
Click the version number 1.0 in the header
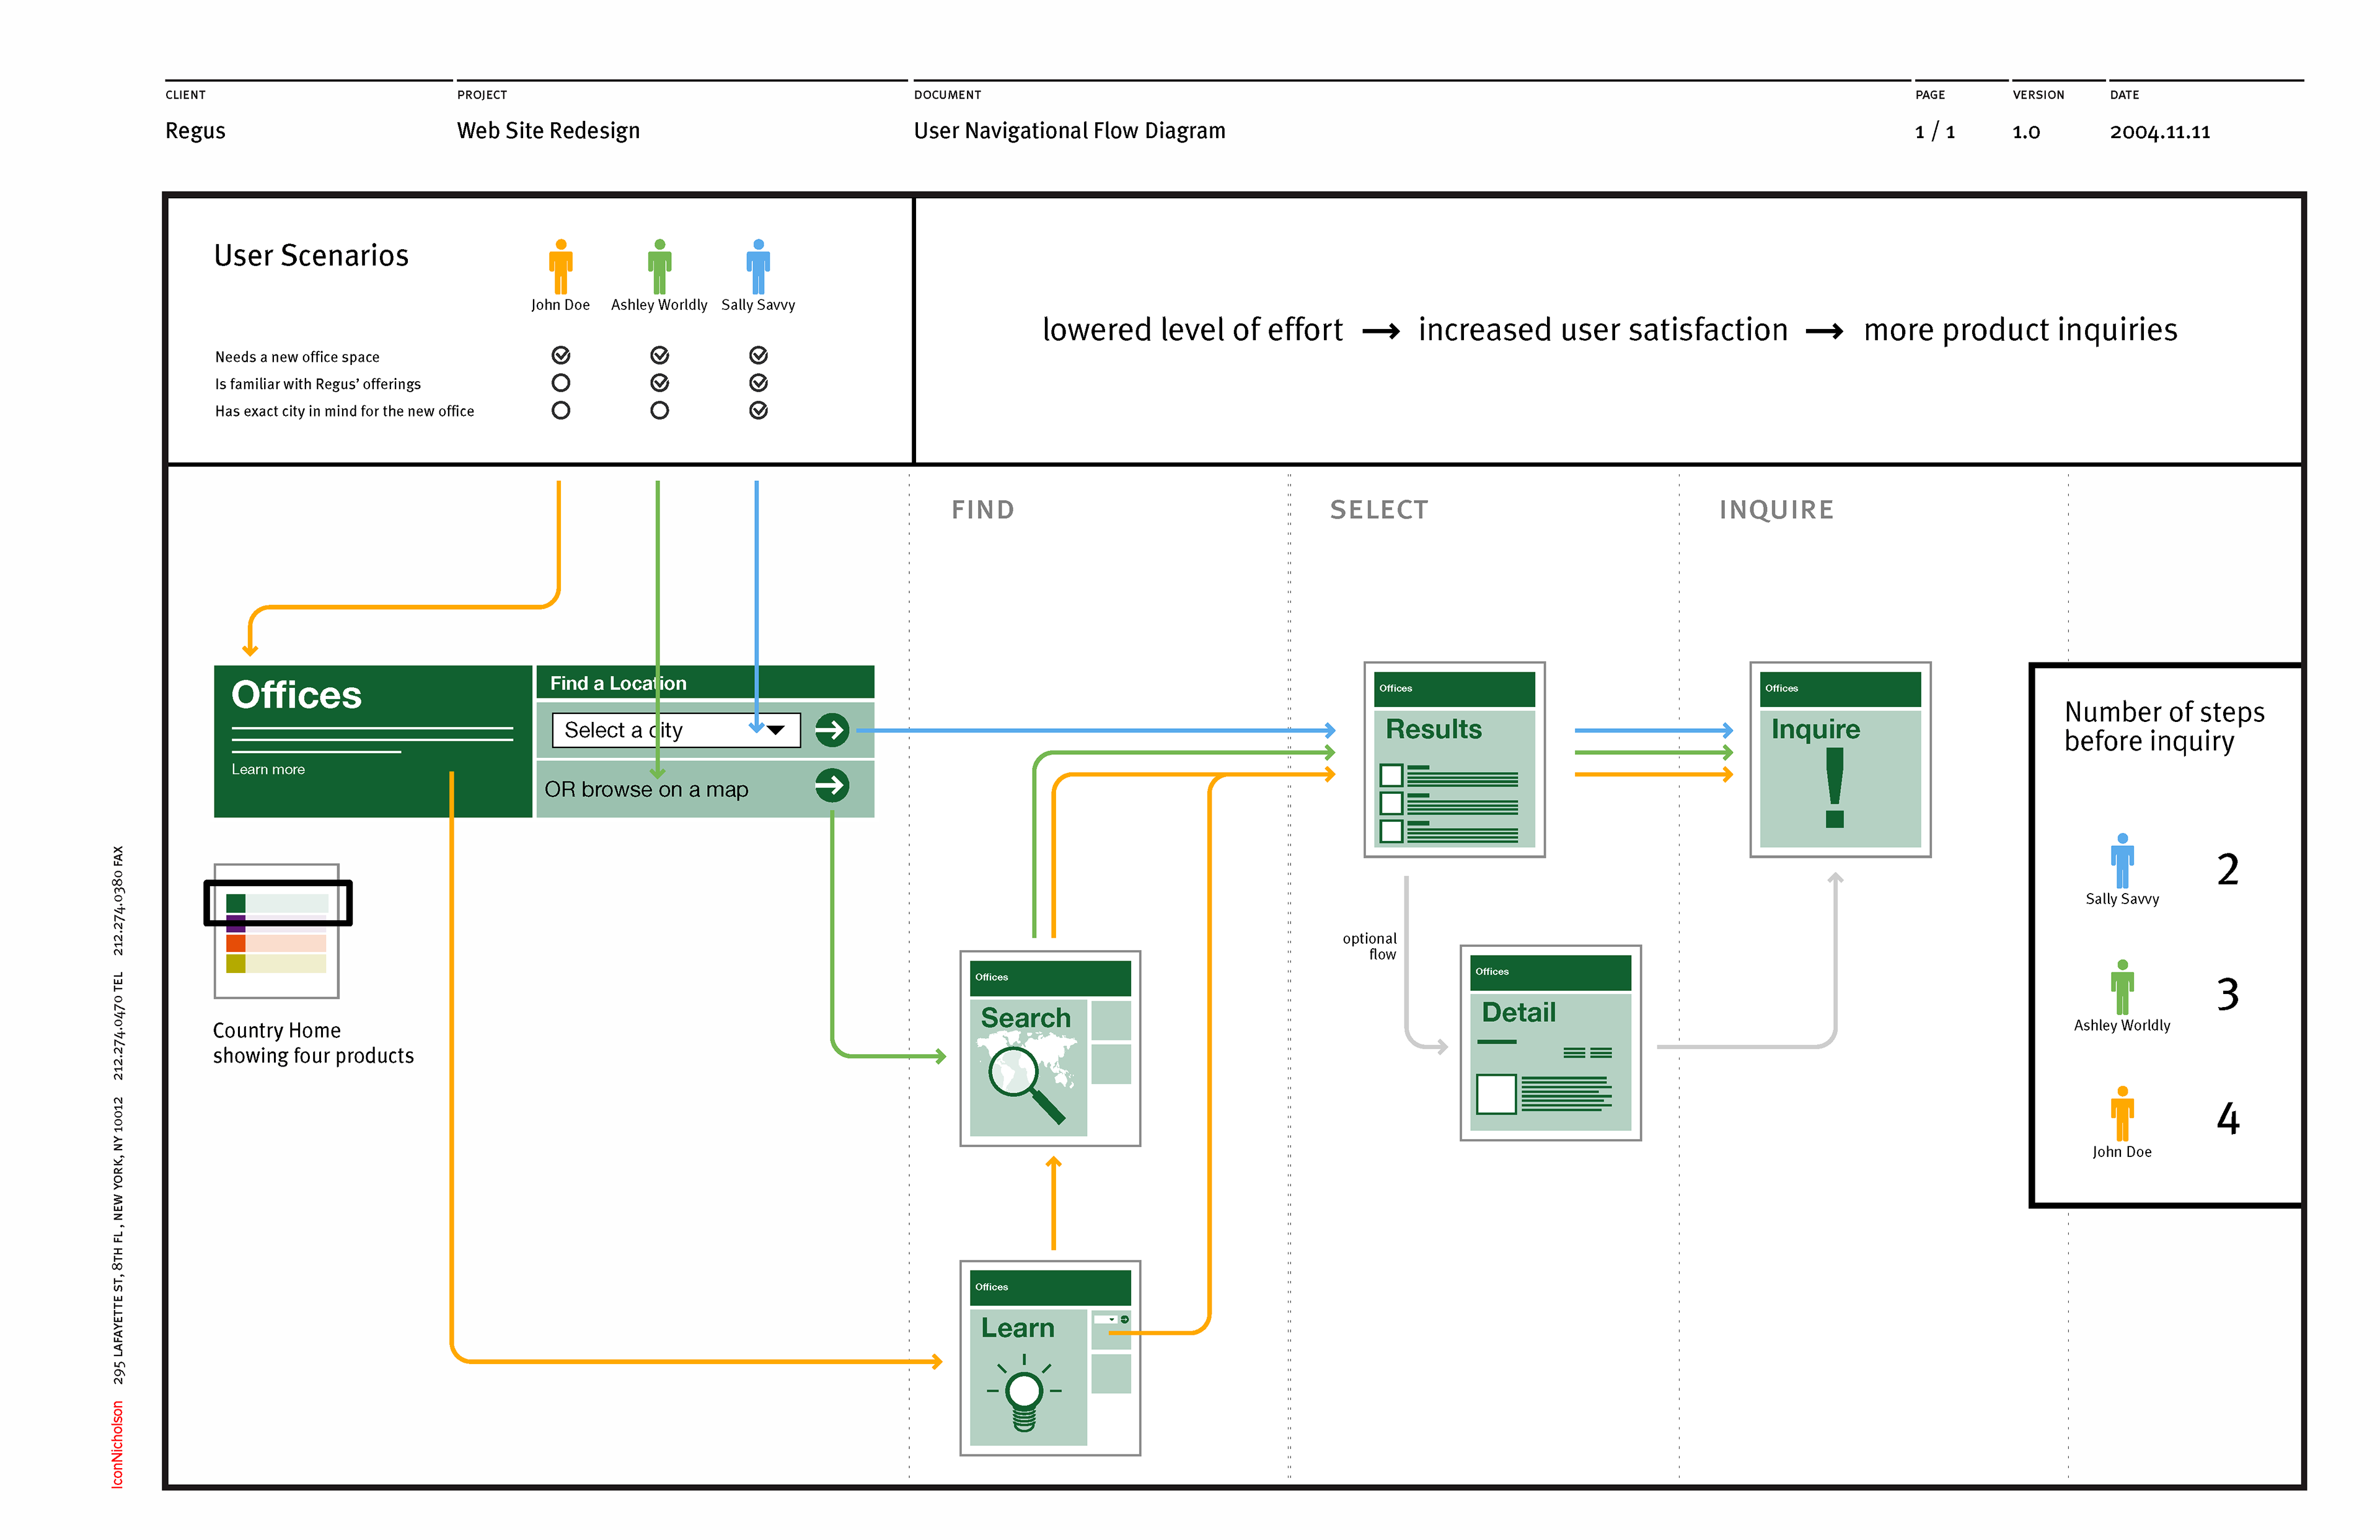point(2026,132)
